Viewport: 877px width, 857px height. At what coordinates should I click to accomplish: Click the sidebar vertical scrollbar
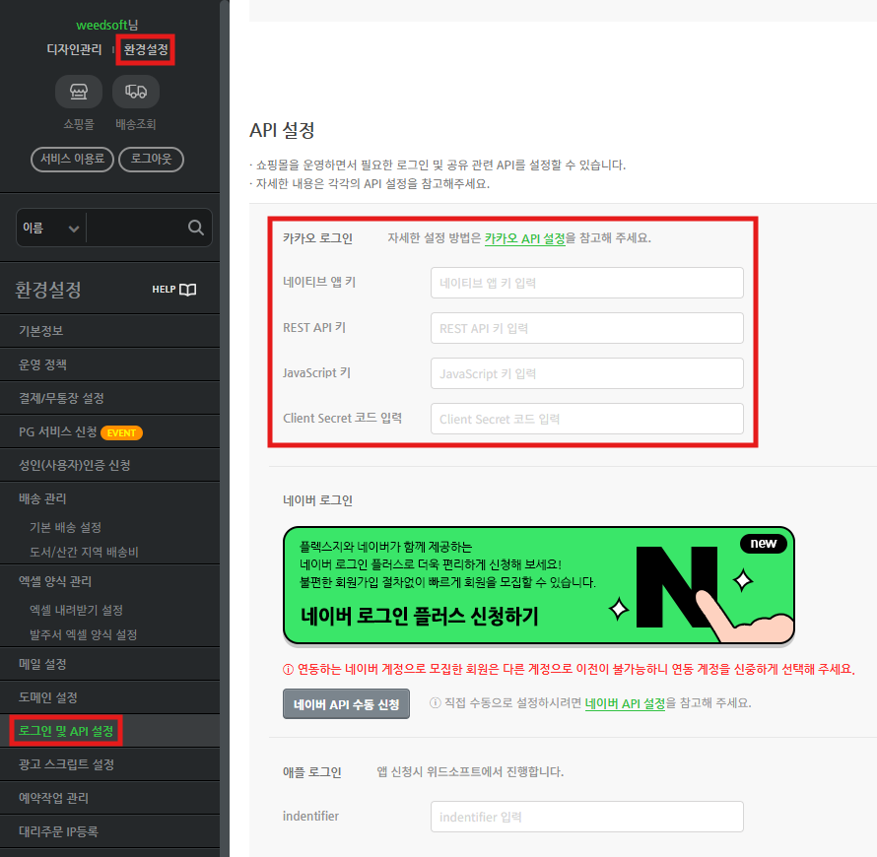[x=225, y=428]
